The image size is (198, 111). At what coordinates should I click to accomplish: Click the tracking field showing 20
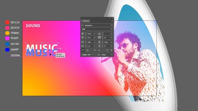pyautogui.click(x=107, y=38)
